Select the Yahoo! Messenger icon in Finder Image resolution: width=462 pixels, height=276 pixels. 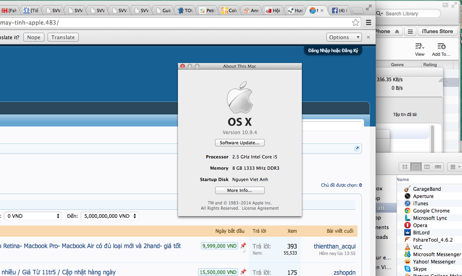408,261
